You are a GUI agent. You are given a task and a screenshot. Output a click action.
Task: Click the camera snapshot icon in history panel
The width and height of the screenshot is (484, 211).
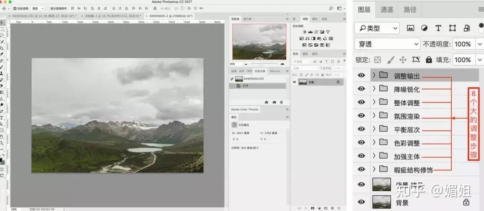(274, 102)
